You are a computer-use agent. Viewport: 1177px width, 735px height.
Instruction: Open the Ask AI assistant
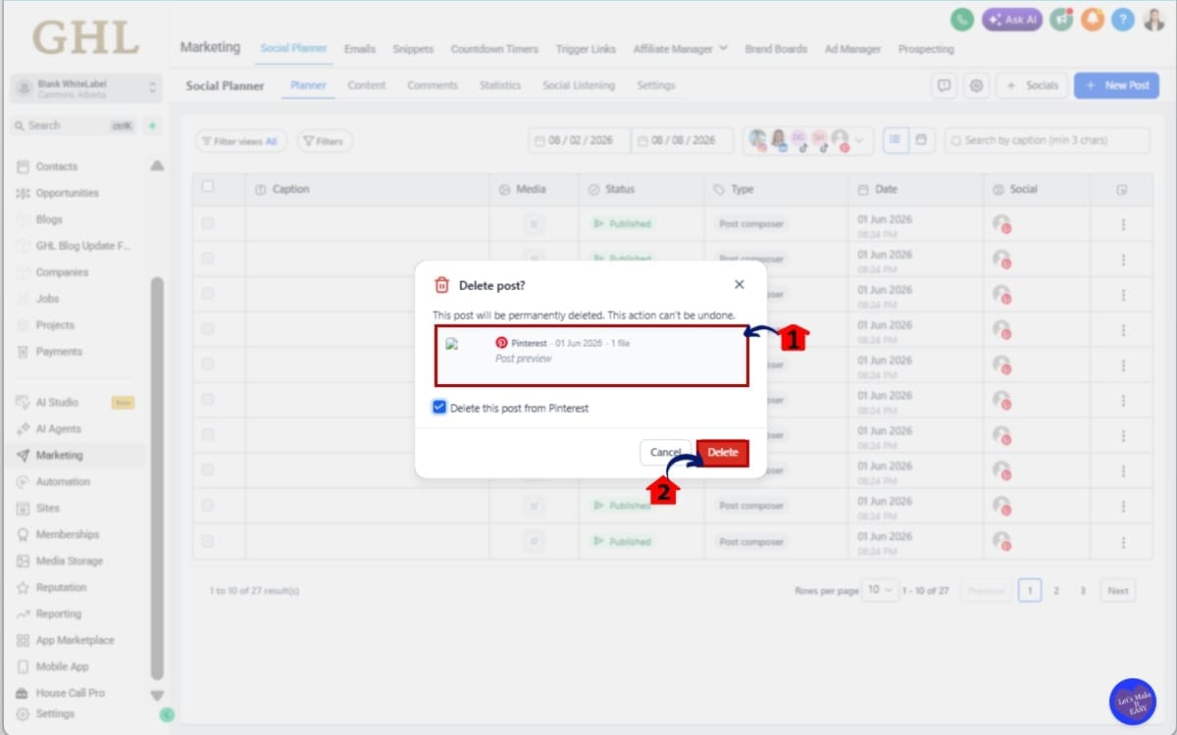coord(1012,19)
